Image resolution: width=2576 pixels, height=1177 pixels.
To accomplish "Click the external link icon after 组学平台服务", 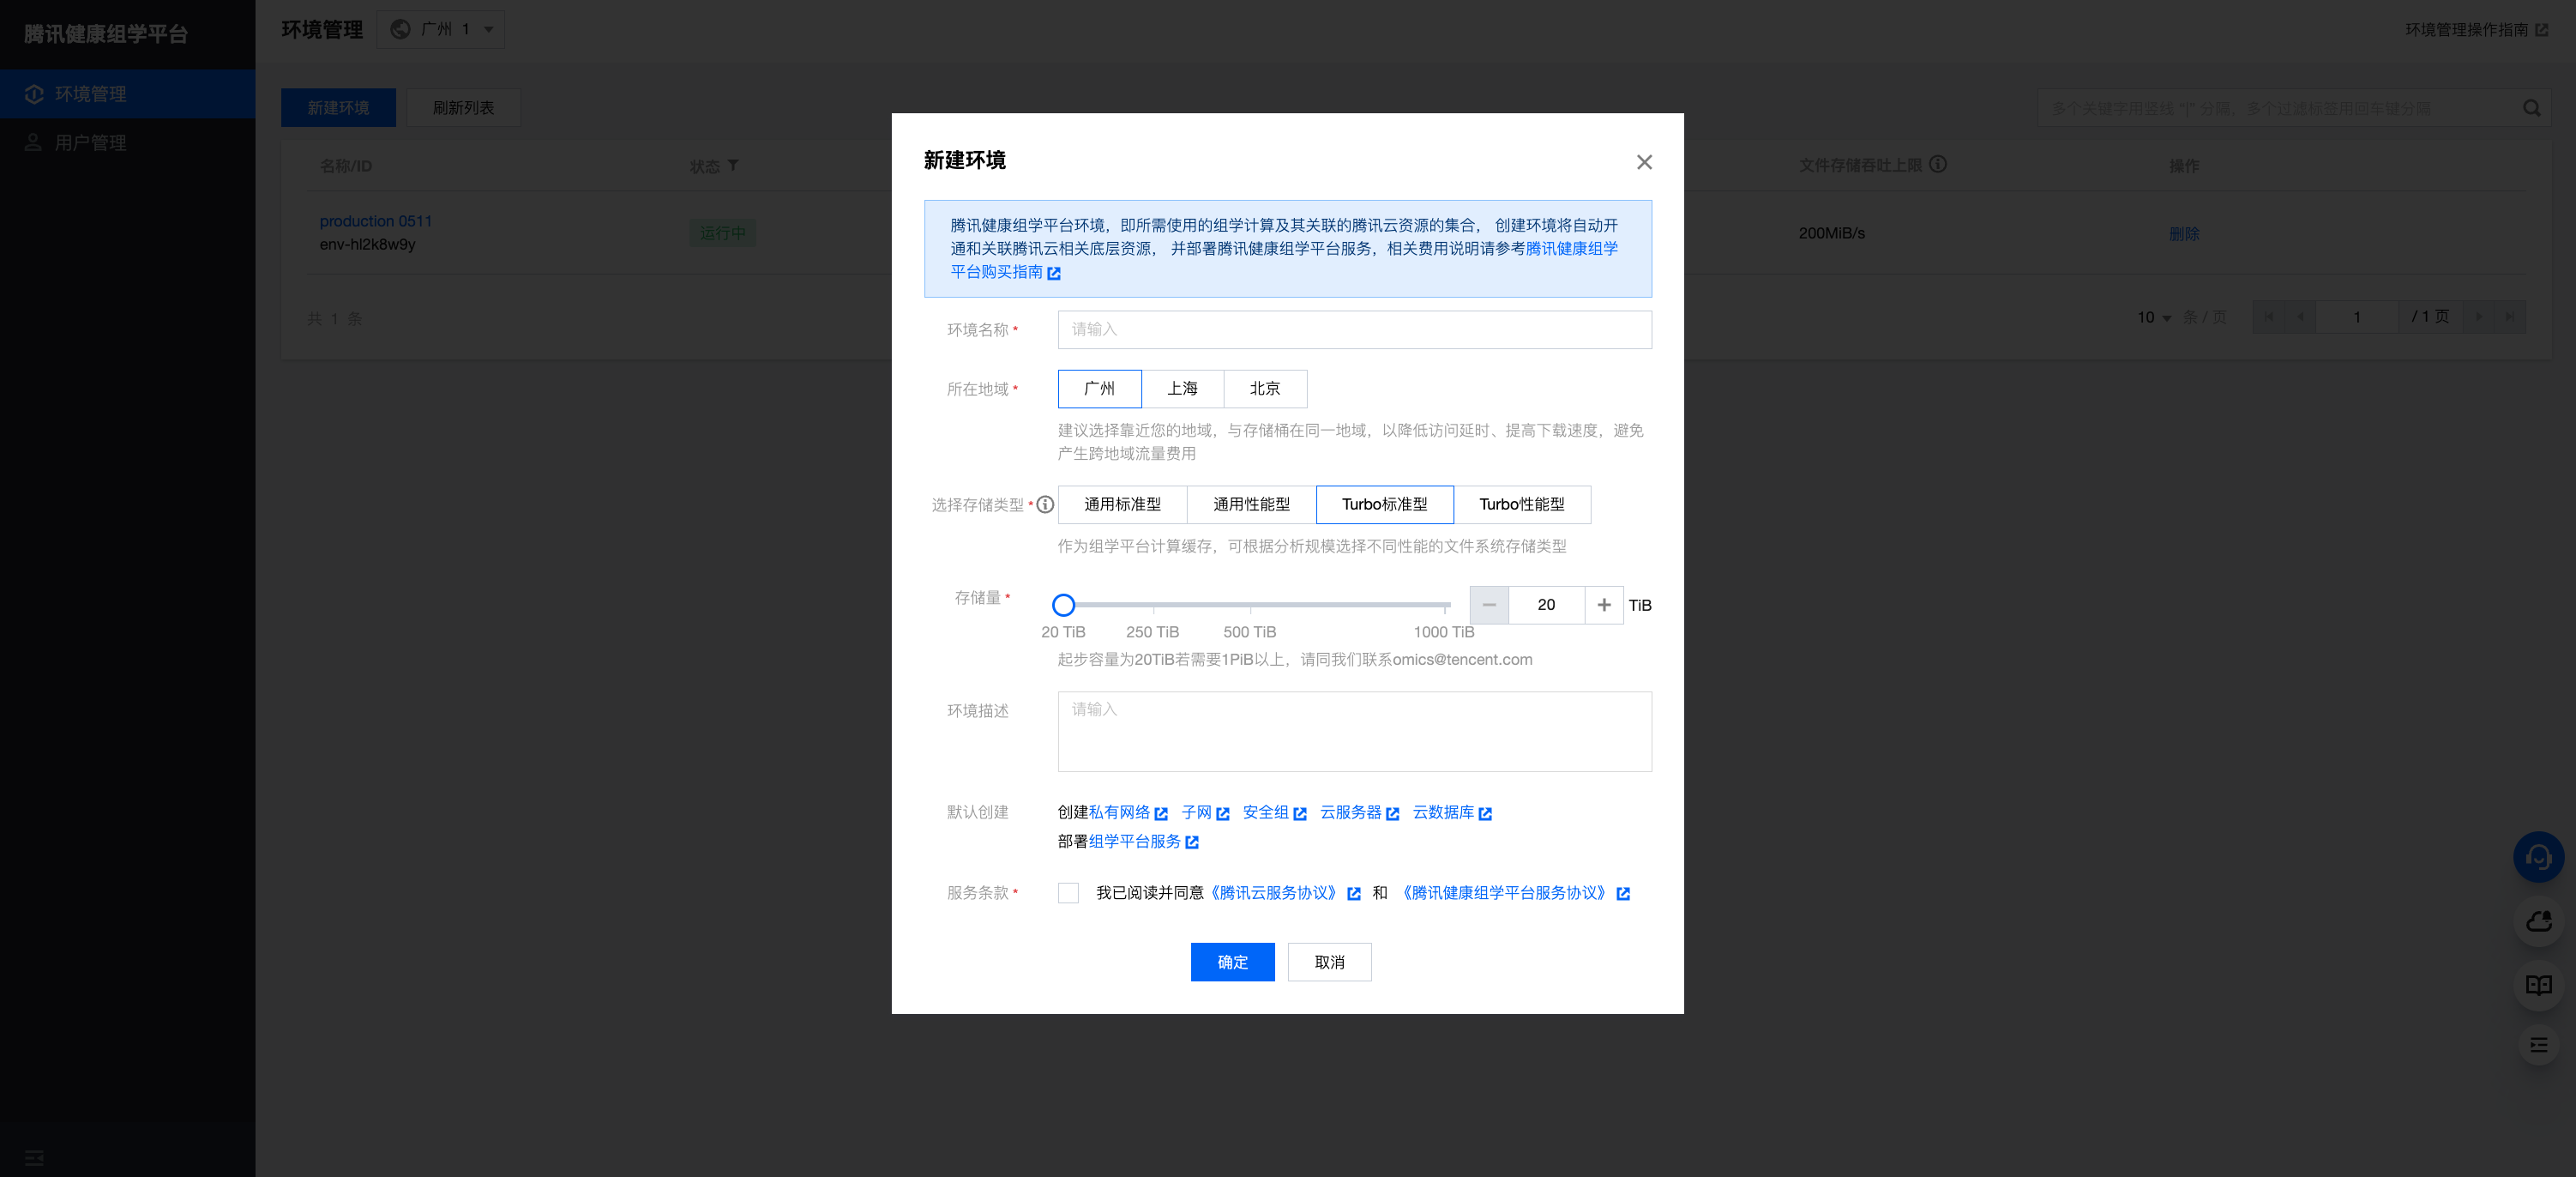I will [1192, 843].
